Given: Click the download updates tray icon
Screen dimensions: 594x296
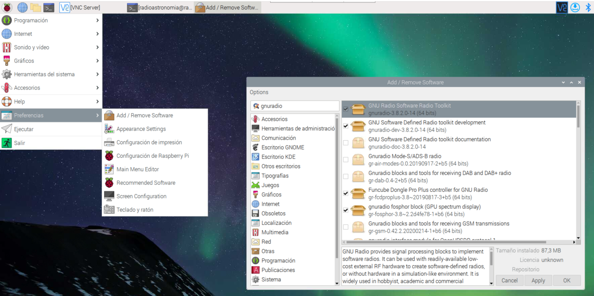Looking at the screenshot, I should pyautogui.click(x=575, y=7).
